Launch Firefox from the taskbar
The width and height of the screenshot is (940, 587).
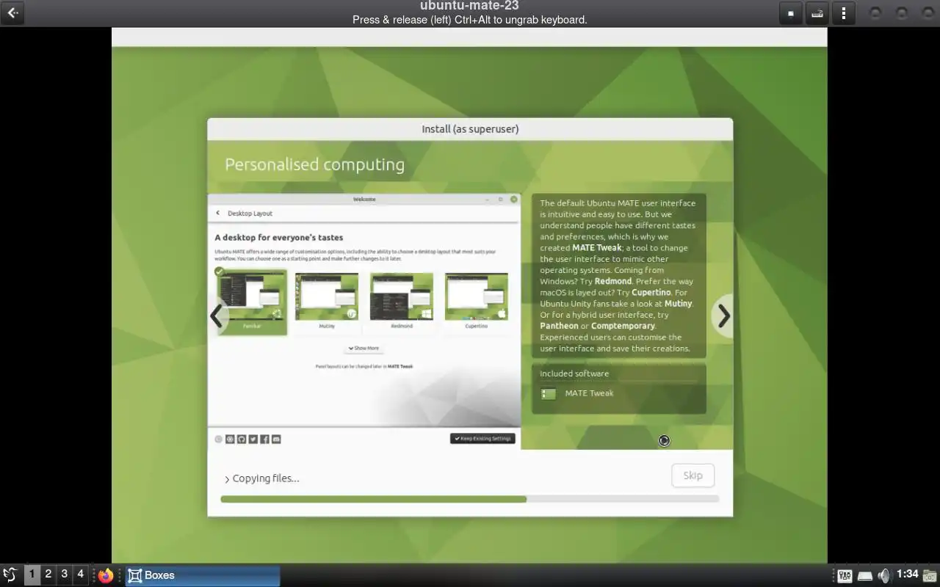tap(106, 575)
